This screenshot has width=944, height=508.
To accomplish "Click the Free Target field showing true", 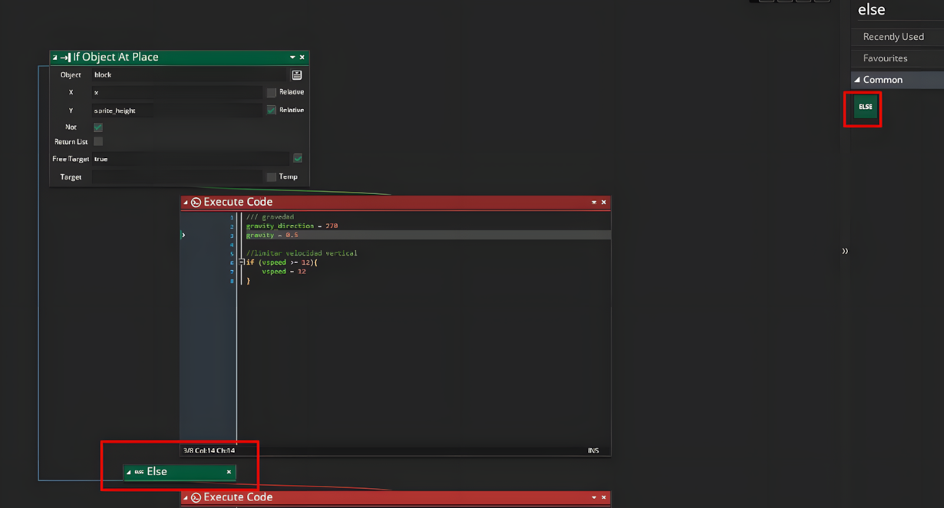I will coord(191,159).
